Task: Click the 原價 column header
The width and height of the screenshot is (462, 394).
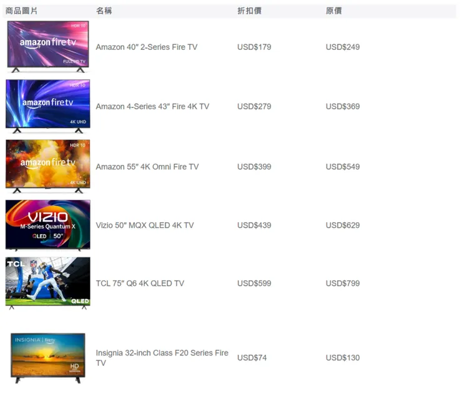Action: pos(333,11)
